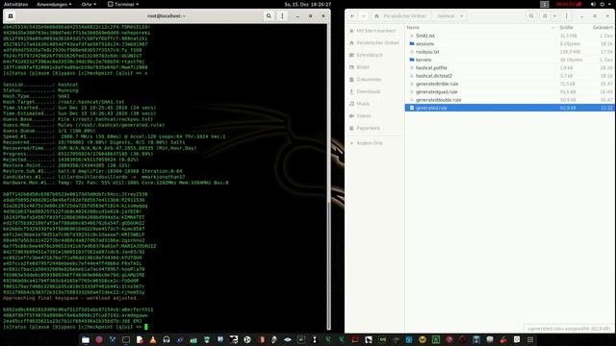Click the volume icon in top bar
The width and height of the screenshot is (616, 346).
593,4
